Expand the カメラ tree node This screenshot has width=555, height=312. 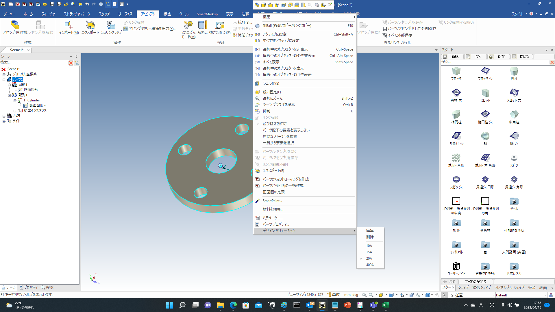coord(4,116)
